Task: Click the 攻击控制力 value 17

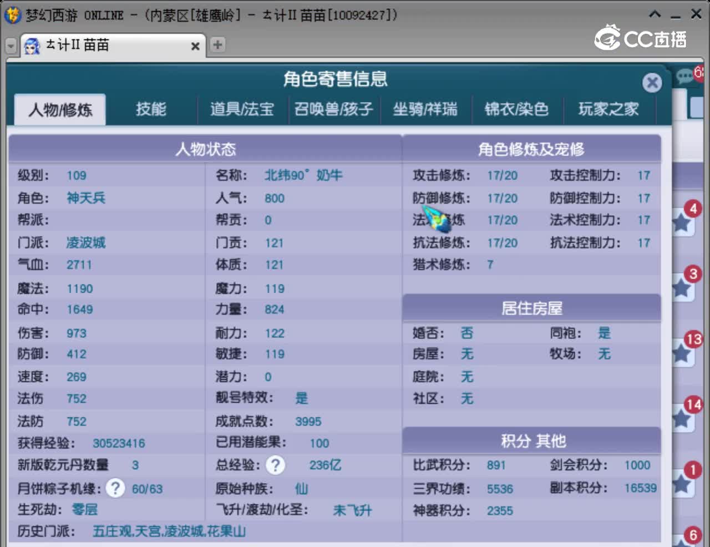Action: (x=643, y=176)
